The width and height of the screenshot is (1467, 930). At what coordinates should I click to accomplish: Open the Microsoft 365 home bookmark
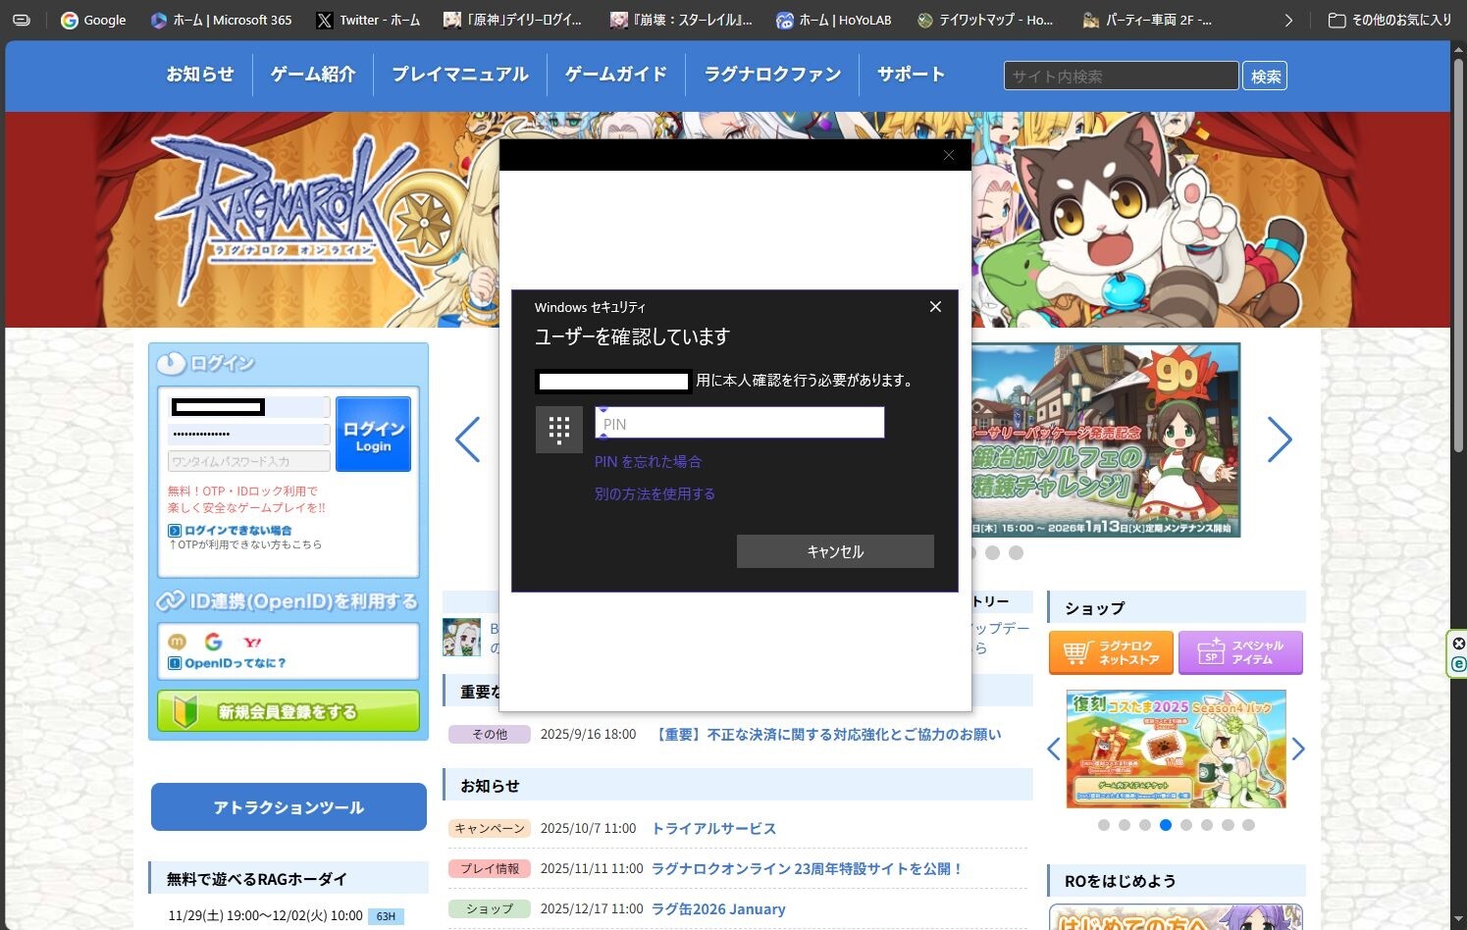(222, 20)
